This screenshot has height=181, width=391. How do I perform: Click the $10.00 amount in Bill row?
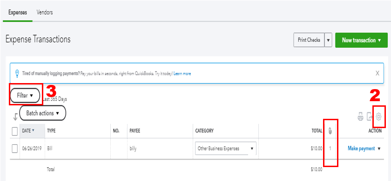coord(317,149)
